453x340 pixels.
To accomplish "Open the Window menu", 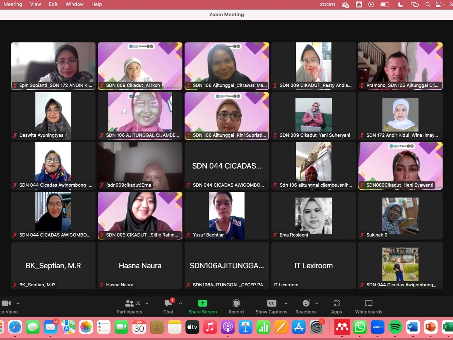I will point(74,4).
